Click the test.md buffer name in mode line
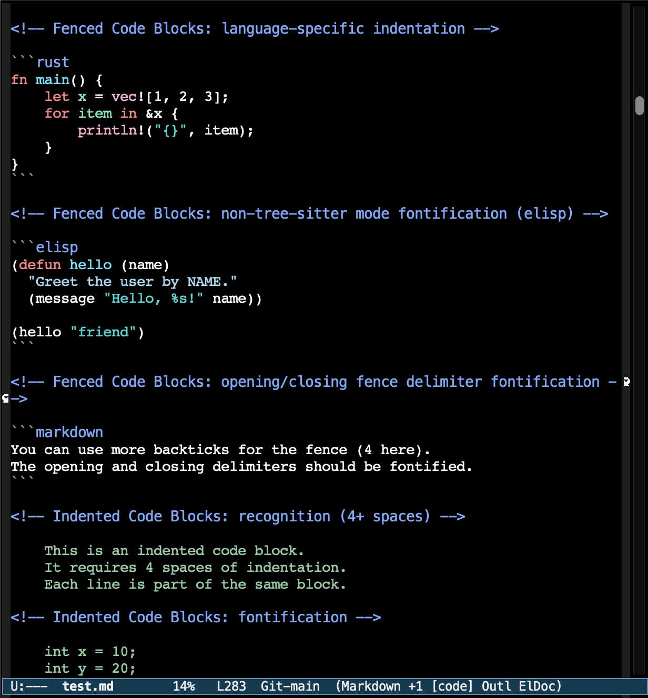Screen dimensions: 648x698 tap(88, 686)
